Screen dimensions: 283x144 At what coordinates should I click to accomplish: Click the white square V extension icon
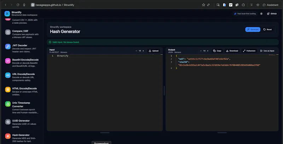point(231,5)
